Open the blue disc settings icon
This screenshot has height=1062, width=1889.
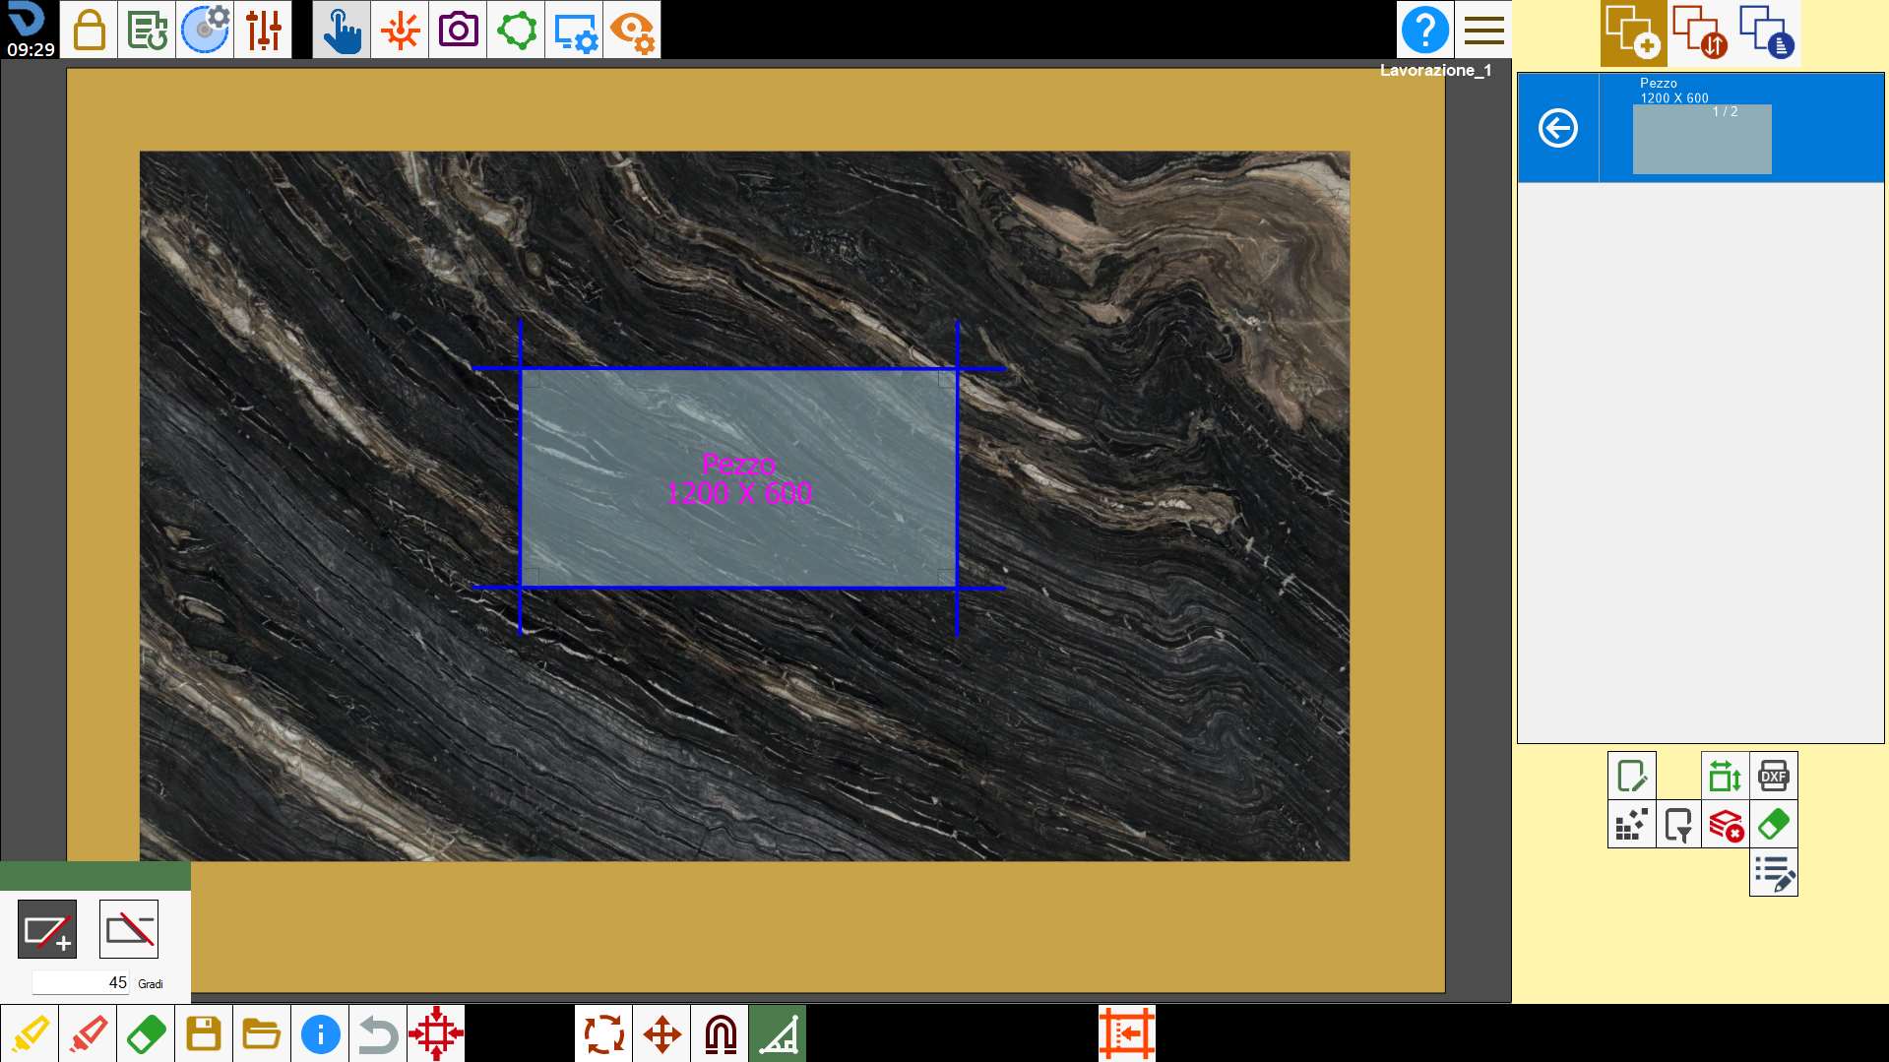tap(205, 30)
